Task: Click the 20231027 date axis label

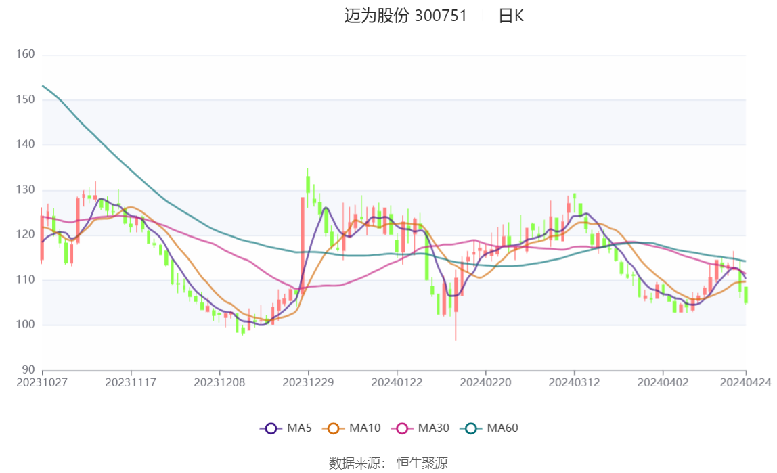Action: 42,383
